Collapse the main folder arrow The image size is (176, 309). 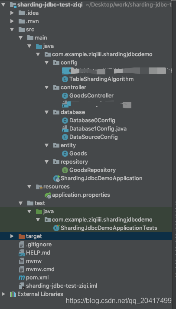21,37
